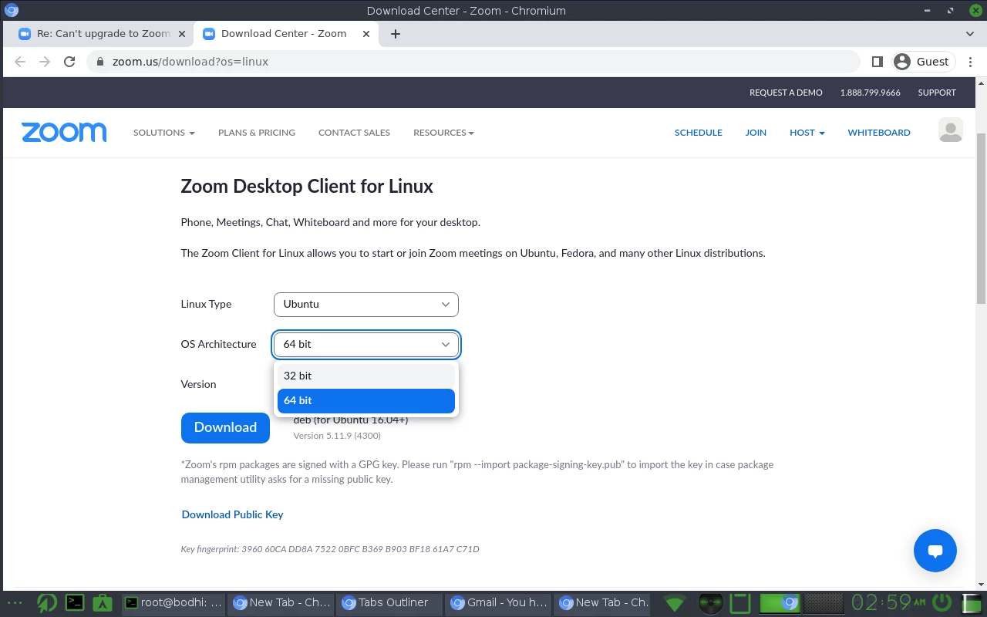Click the site security lock icon
Screen dimensions: 987x617
[99, 62]
